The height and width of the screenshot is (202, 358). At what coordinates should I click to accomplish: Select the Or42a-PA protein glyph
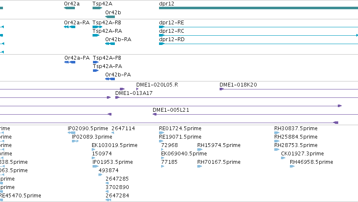(x=70, y=62)
